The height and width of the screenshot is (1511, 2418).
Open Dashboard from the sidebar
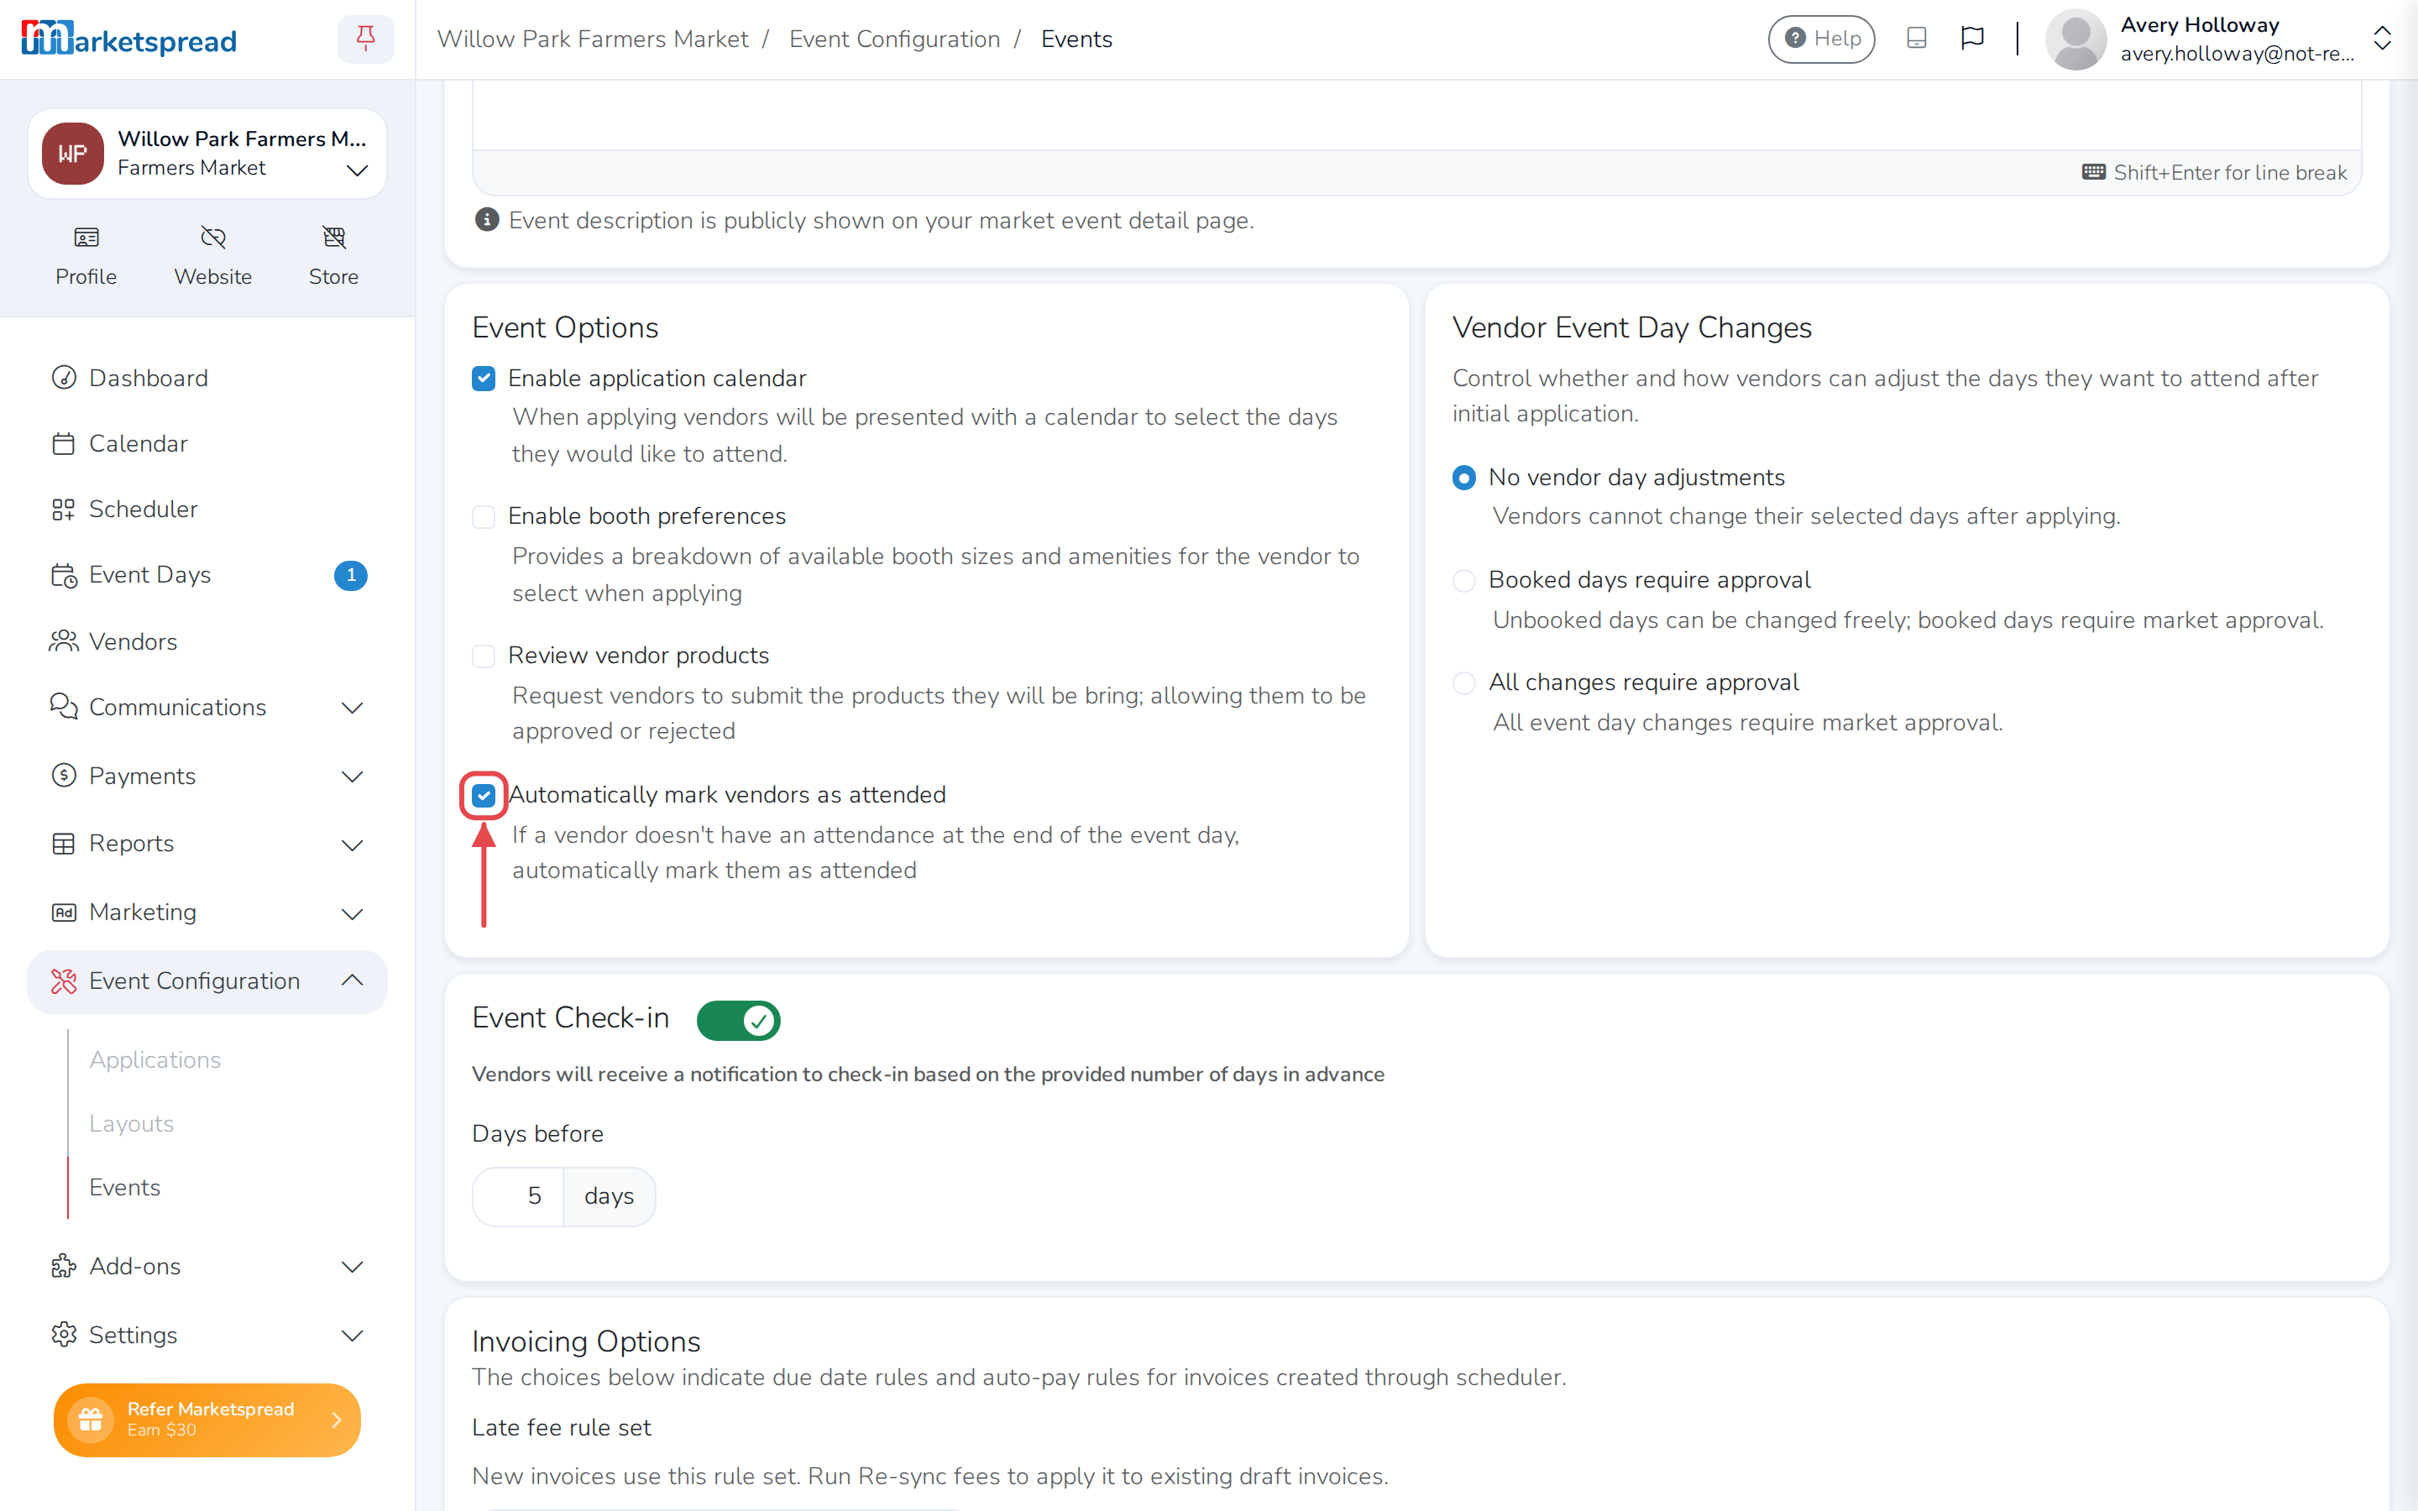pyautogui.click(x=207, y=378)
